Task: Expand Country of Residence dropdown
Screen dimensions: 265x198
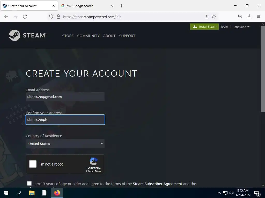Action: tap(65, 144)
